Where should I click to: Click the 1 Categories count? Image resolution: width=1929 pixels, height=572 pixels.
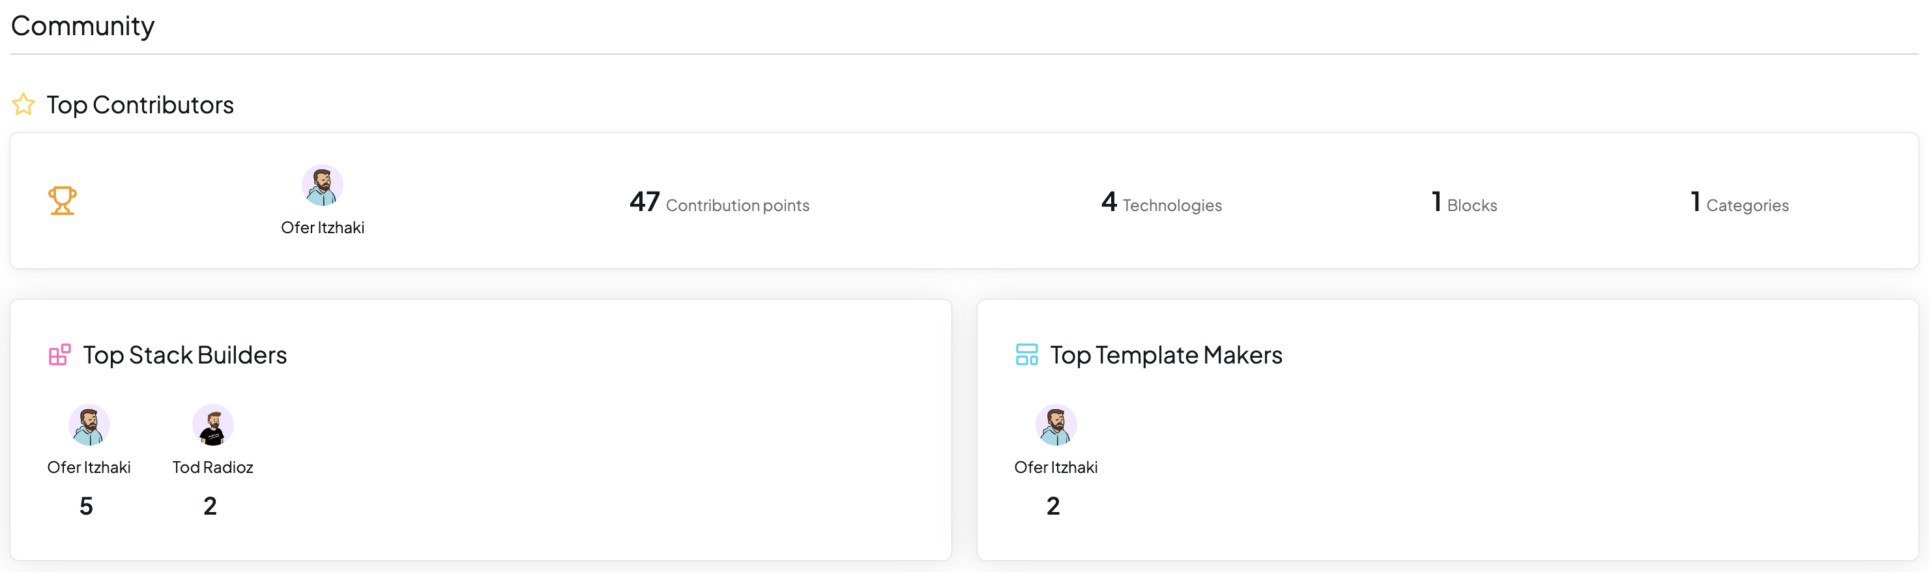click(x=1695, y=201)
